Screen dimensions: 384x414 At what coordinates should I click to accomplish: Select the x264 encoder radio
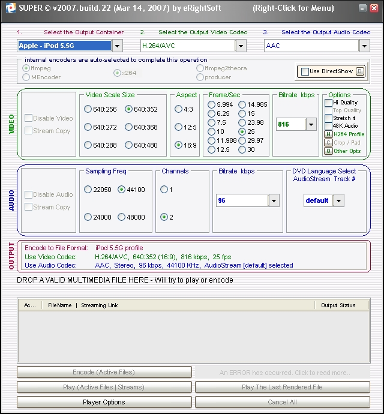(x=117, y=73)
